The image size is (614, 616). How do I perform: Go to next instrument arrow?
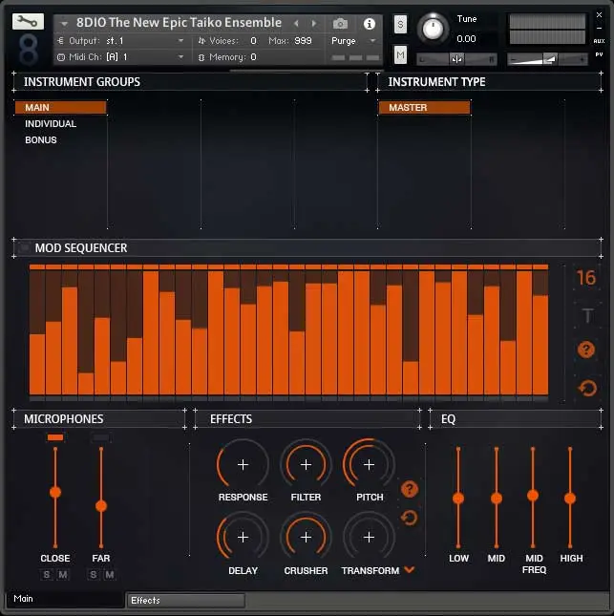[x=314, y=24]
